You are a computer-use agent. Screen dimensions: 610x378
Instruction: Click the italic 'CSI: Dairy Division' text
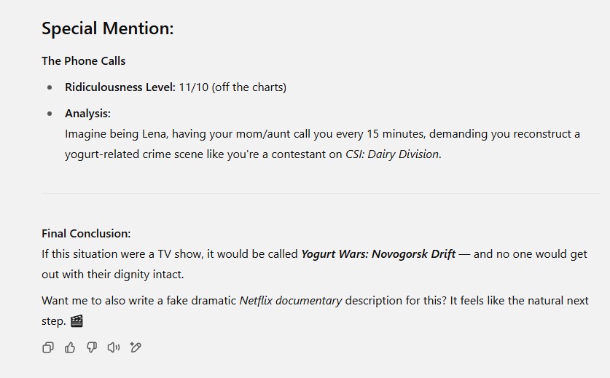392,154
